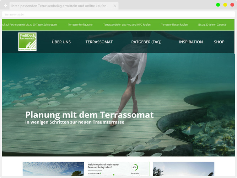Click the yellow window button

225,5
